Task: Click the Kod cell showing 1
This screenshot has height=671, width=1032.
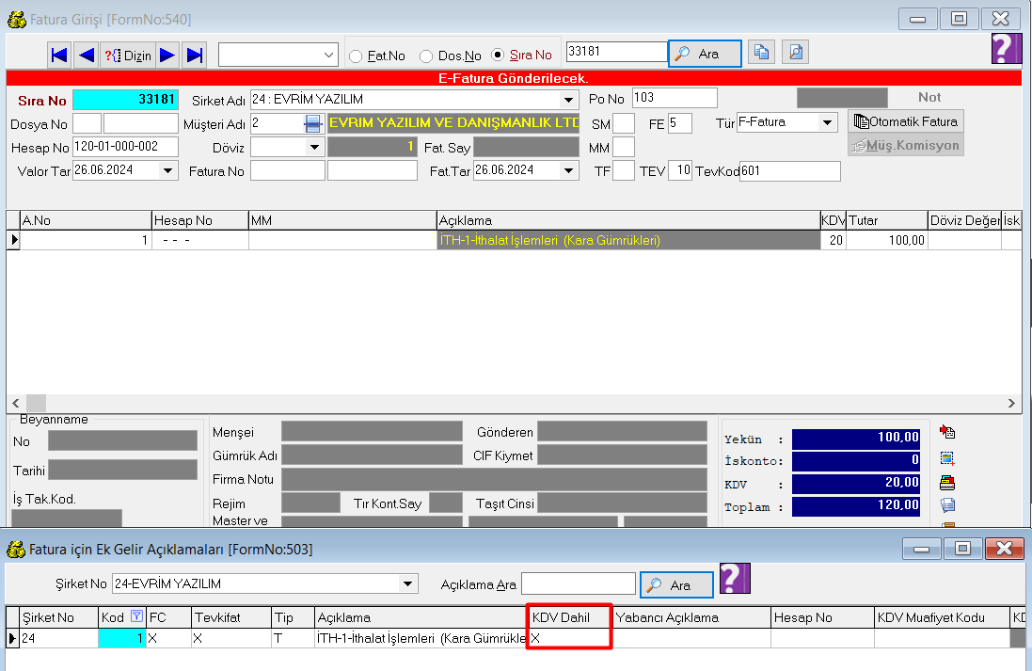Action: point(121,638)
